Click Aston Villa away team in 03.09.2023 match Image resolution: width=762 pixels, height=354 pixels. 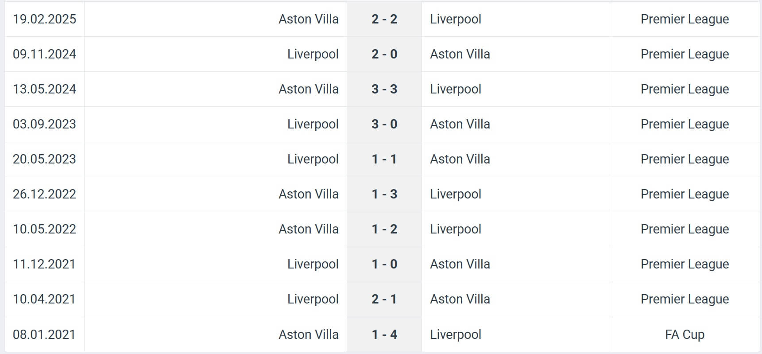click(x=460, y=124)
